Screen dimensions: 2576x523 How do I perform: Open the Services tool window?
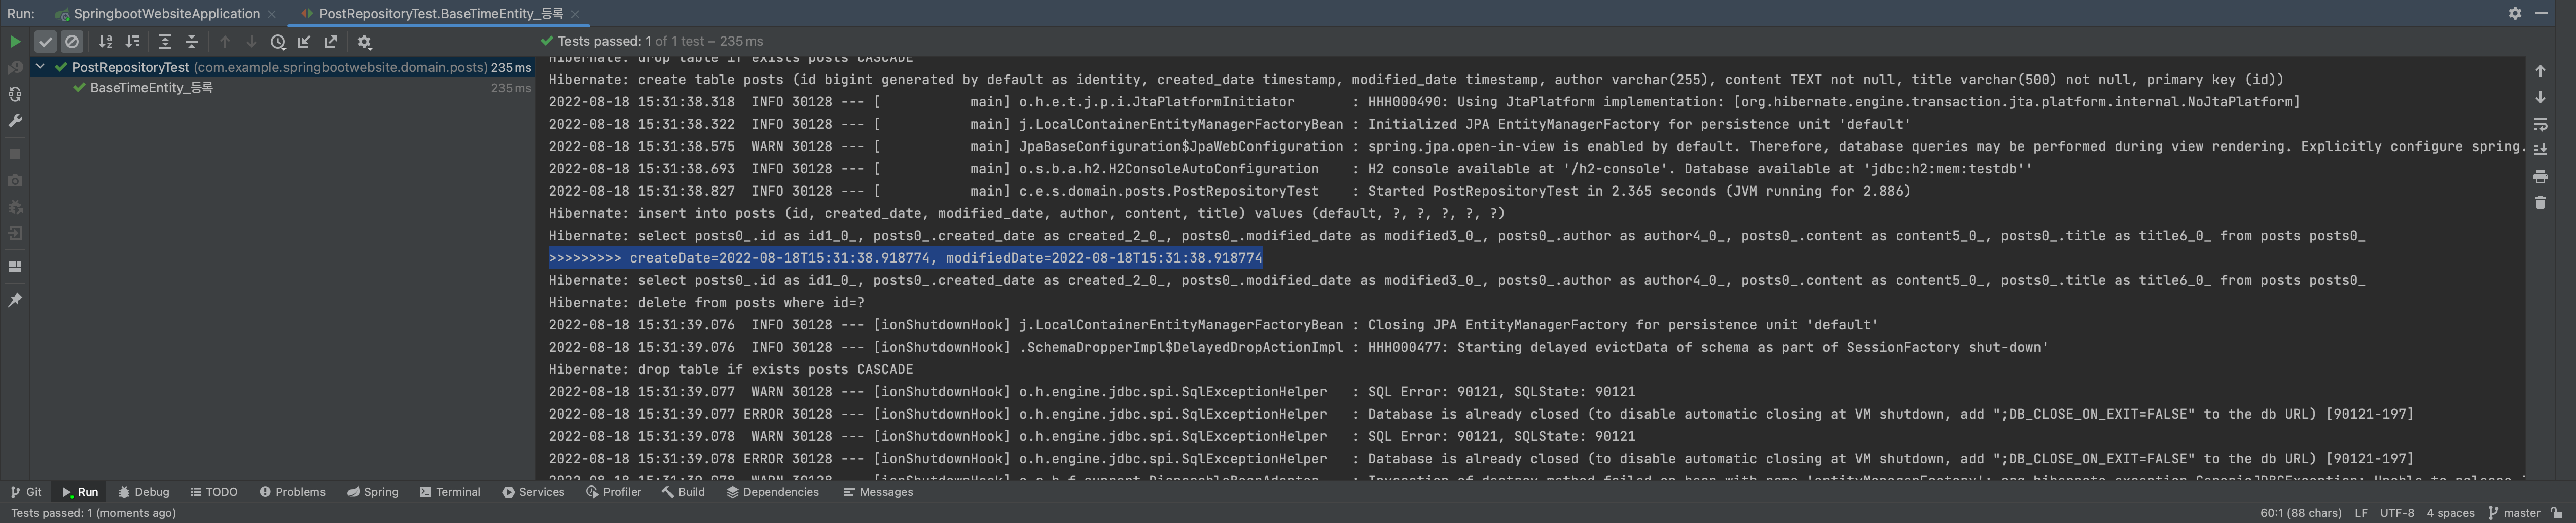pos(534,492)
